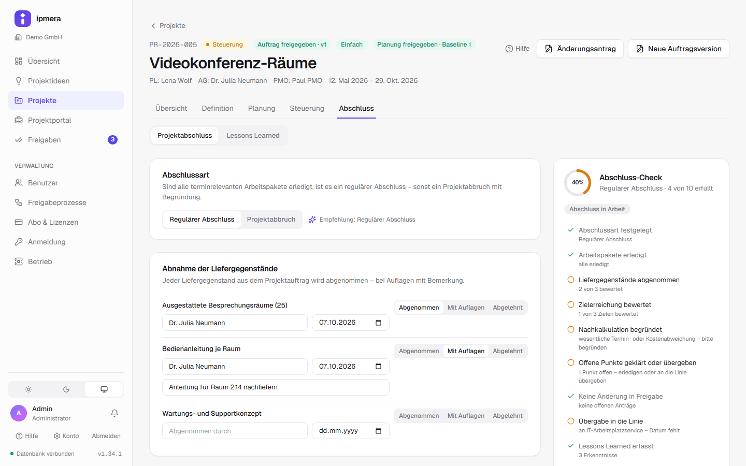Mark Bedienanleitung as Abgenommen
This screenshot has width=746, height=466.
[419, 351]
